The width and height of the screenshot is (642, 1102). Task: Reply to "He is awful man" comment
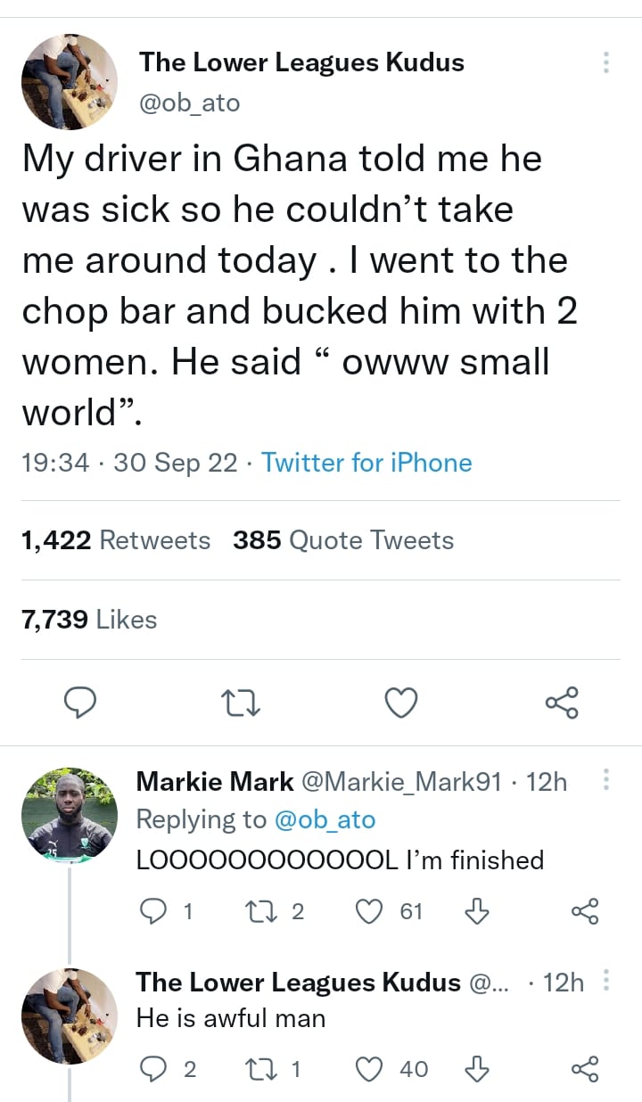(154, 1067)
